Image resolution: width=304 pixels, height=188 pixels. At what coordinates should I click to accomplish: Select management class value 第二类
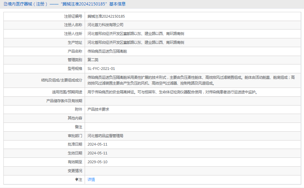tap(93, 60)
